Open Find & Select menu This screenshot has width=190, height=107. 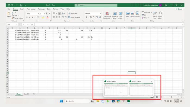(160, 15)
